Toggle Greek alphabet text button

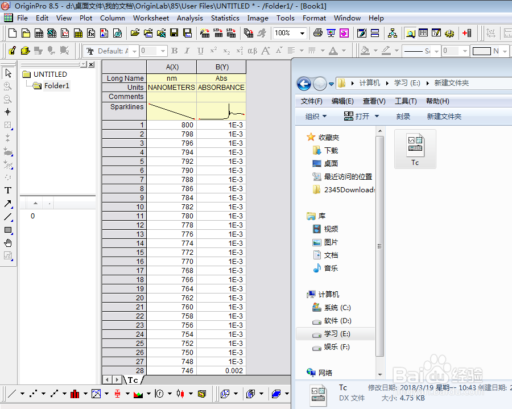click(x=253, y=51)
